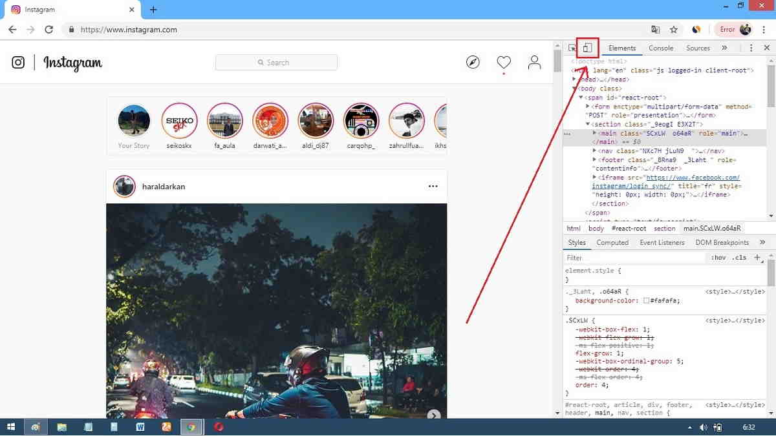This screenshot has width=776, height=436.
Task: Go to next photo in post carousel
Action: (x=434, y=415)
